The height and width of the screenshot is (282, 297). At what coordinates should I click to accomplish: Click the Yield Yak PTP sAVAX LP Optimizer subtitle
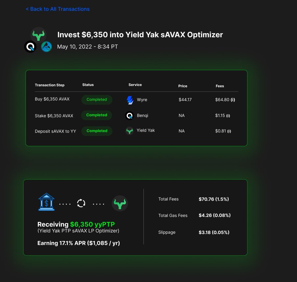click(78, 231)
